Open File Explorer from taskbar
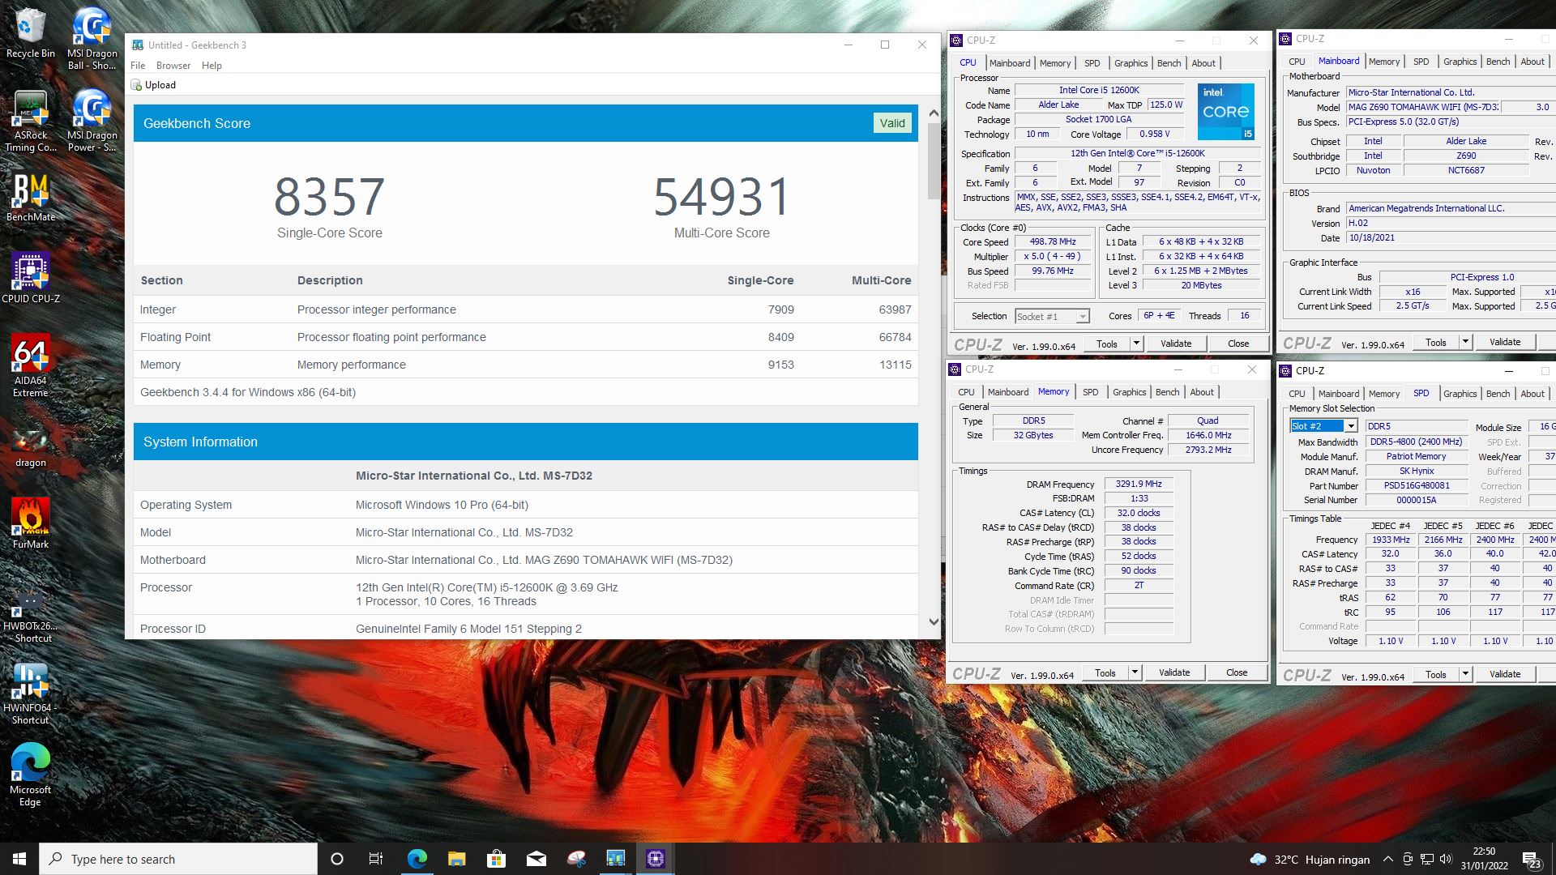 coord(456,859)
